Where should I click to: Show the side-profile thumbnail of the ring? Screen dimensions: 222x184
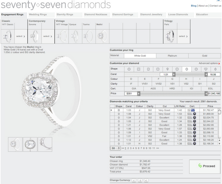tap(45, 144)
